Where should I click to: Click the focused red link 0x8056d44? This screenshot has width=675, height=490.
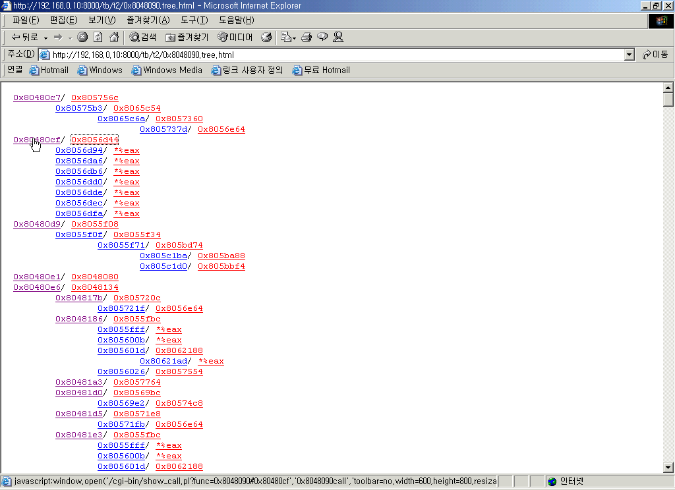point(95,140)
